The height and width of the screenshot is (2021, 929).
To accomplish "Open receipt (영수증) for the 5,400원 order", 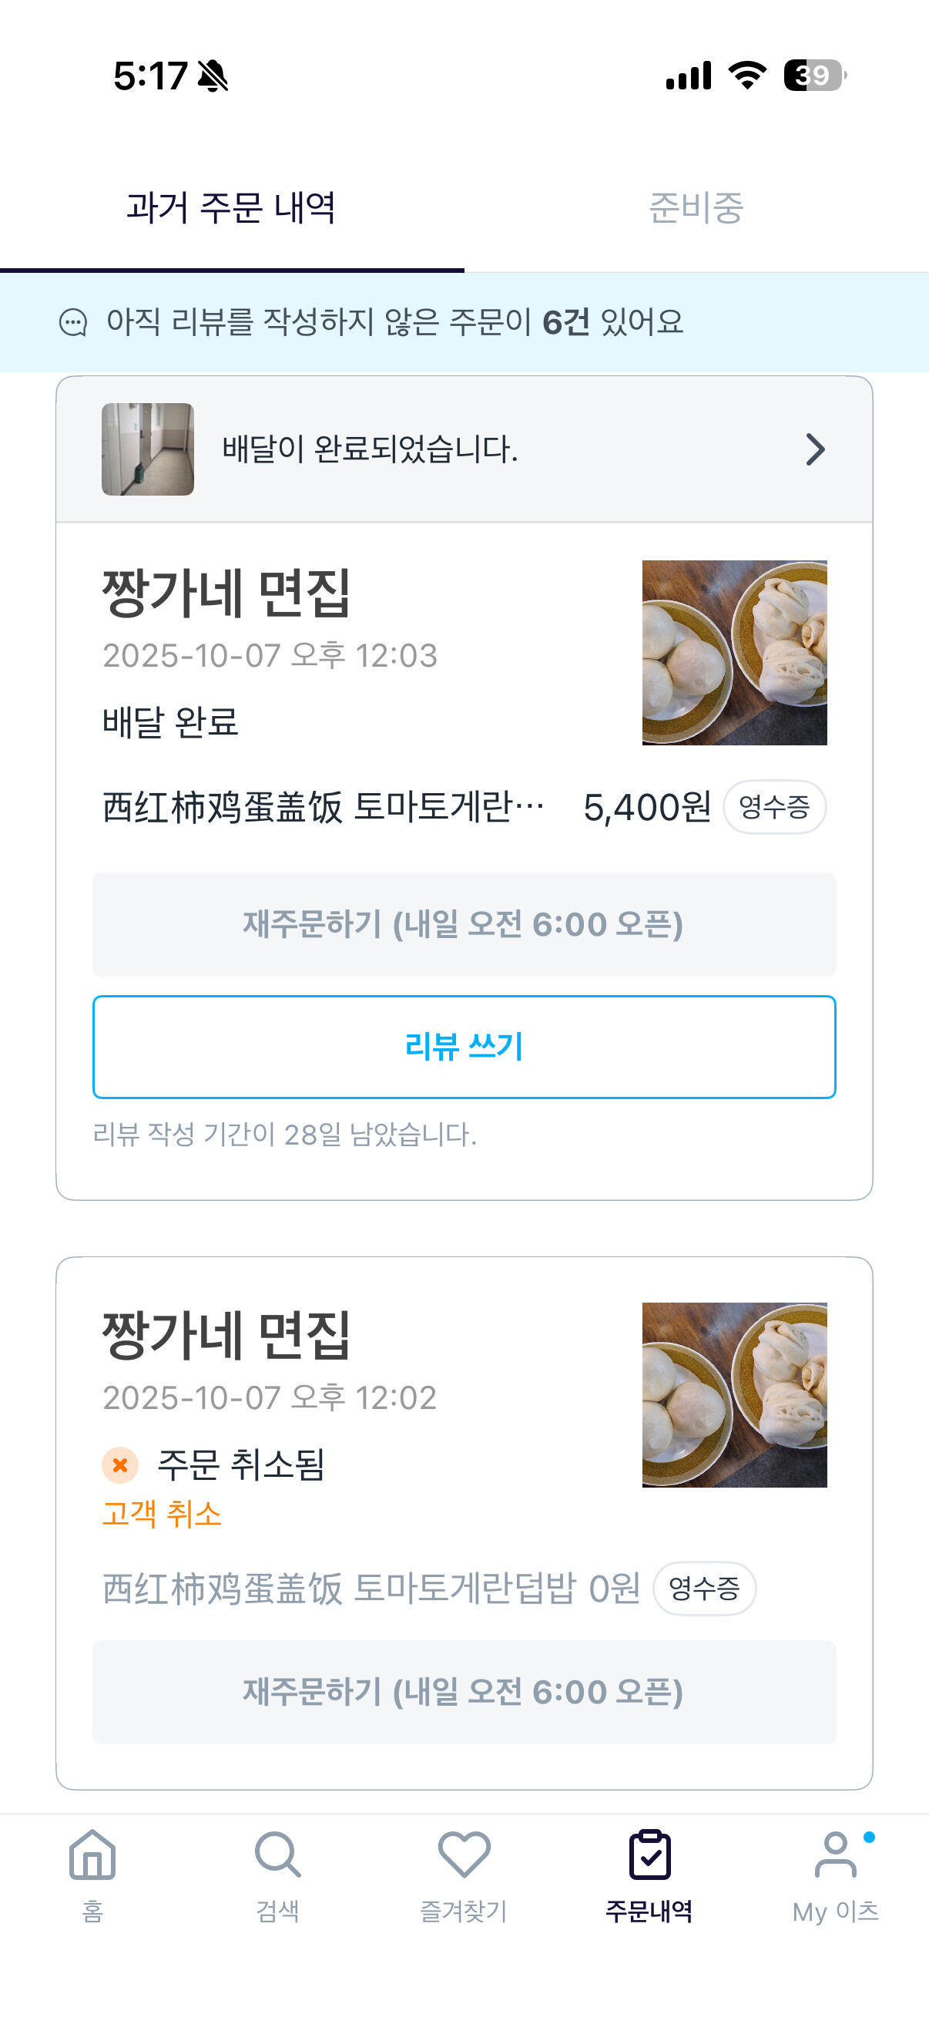I will pos(773,806).
